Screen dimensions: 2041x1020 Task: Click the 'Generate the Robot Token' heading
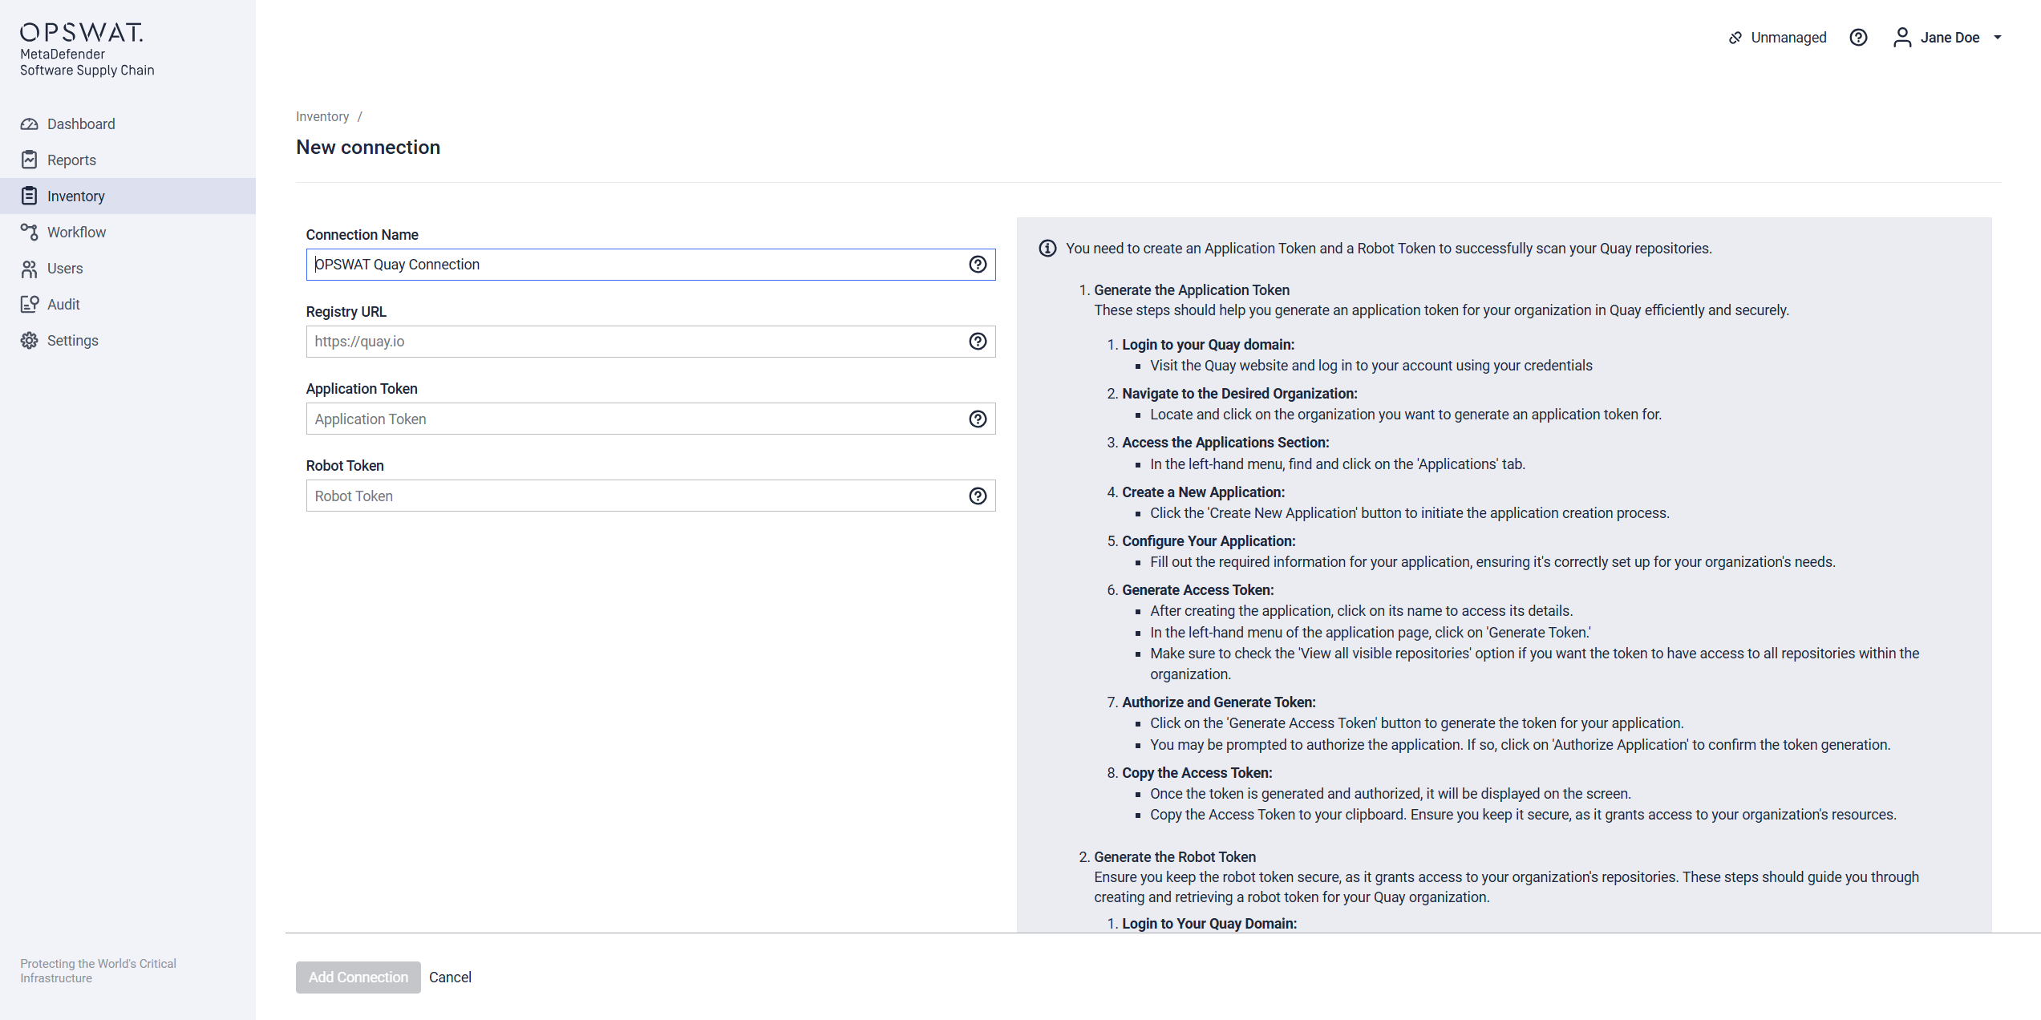(x=1175, y=857)
